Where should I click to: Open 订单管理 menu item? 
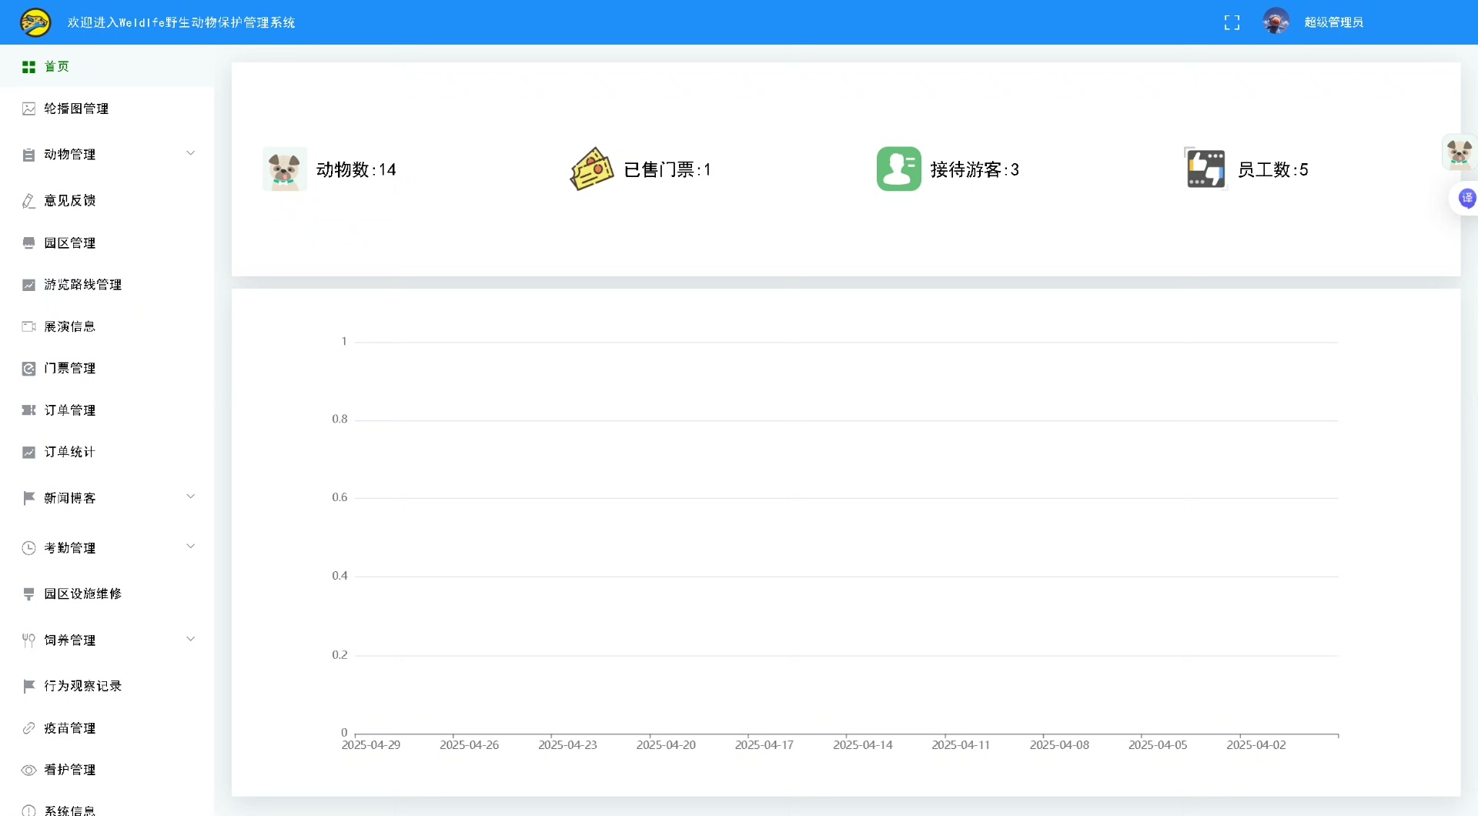coord(107,410)
